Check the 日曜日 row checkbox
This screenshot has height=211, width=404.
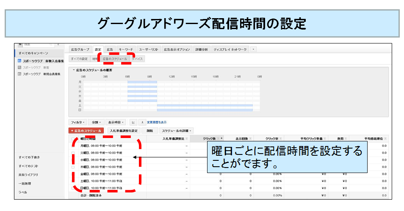coord(73,188)
